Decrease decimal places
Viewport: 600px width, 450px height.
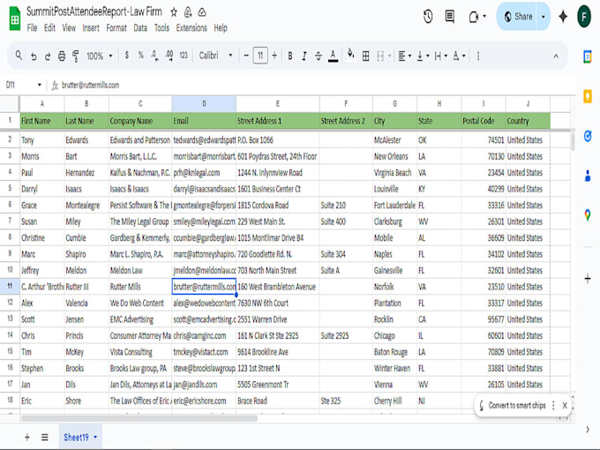tap(154, 56)
